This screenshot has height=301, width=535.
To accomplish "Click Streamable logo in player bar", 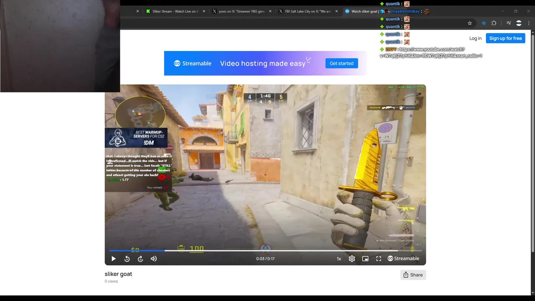I will coord(403,259).
